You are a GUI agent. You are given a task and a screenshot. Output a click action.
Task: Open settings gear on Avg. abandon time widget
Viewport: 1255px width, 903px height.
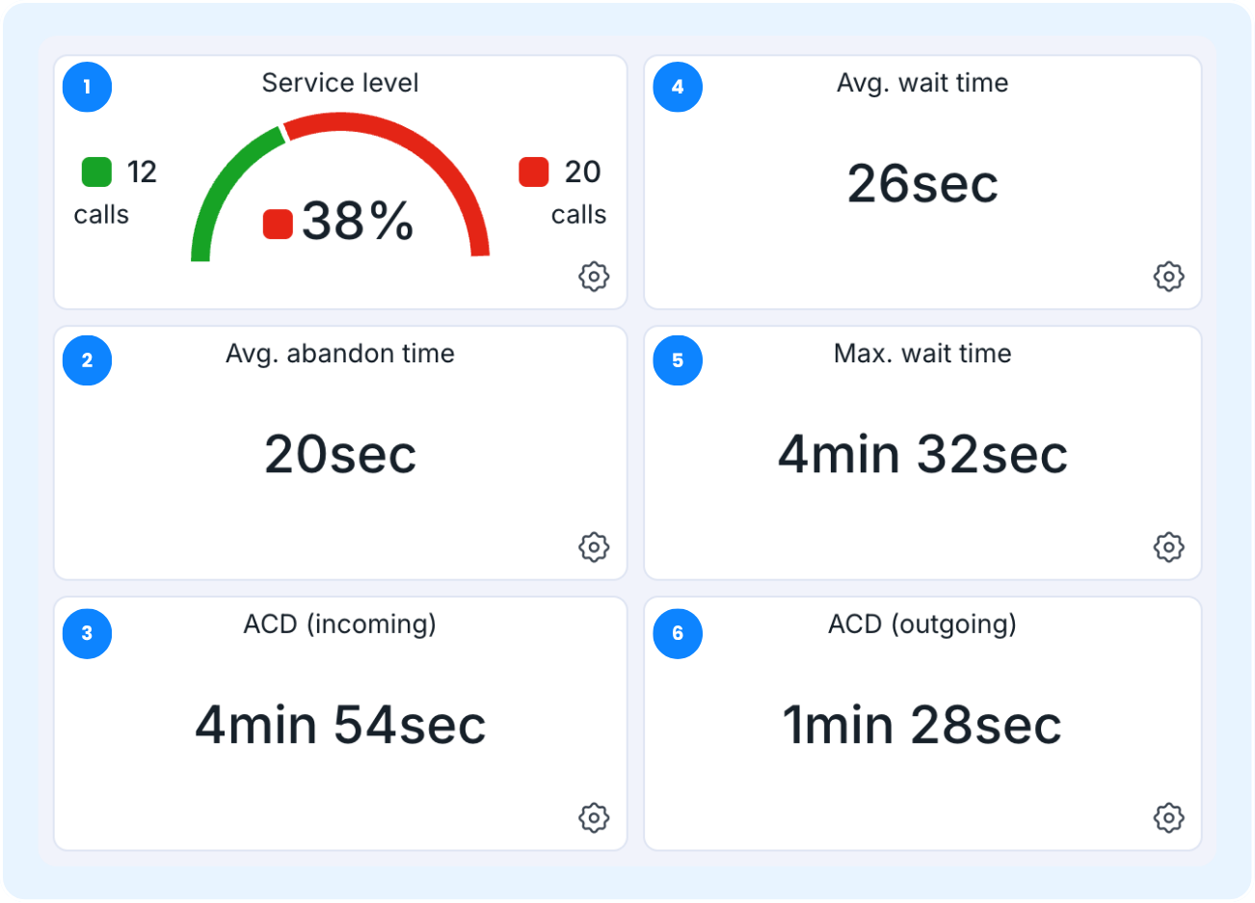594,547
